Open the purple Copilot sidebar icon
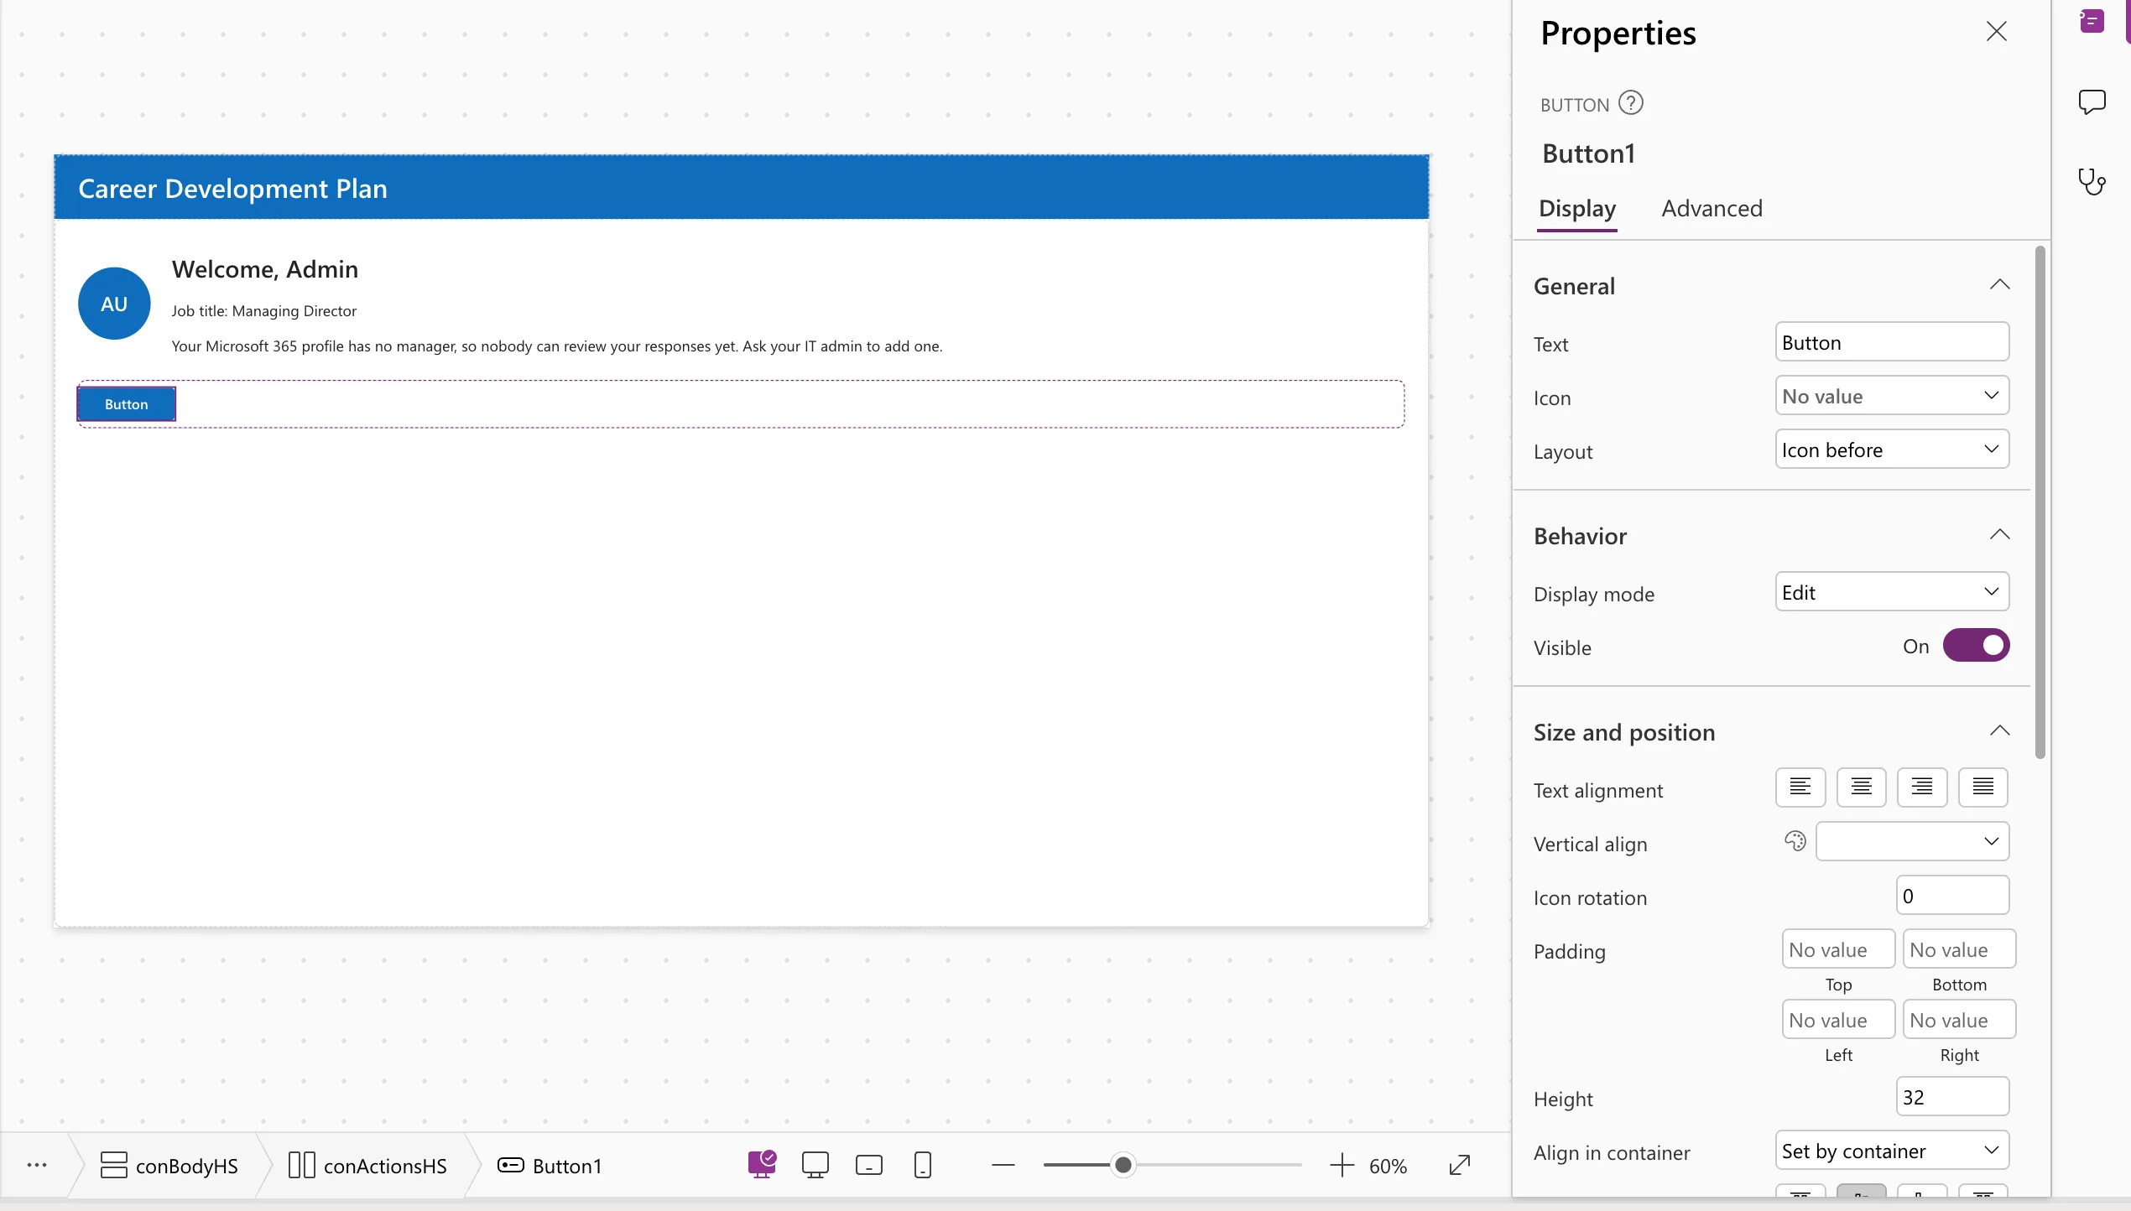Screen dimensions: 2131x1211 click(x=2092, y=22)
